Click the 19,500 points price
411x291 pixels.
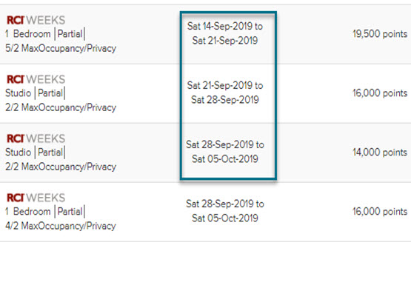[380, 34]
